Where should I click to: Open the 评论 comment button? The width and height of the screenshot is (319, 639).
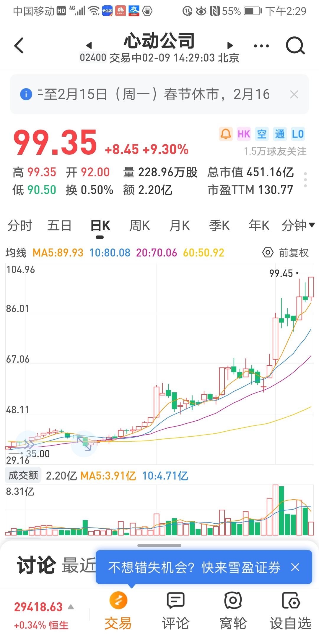click(x=175, y=611)
